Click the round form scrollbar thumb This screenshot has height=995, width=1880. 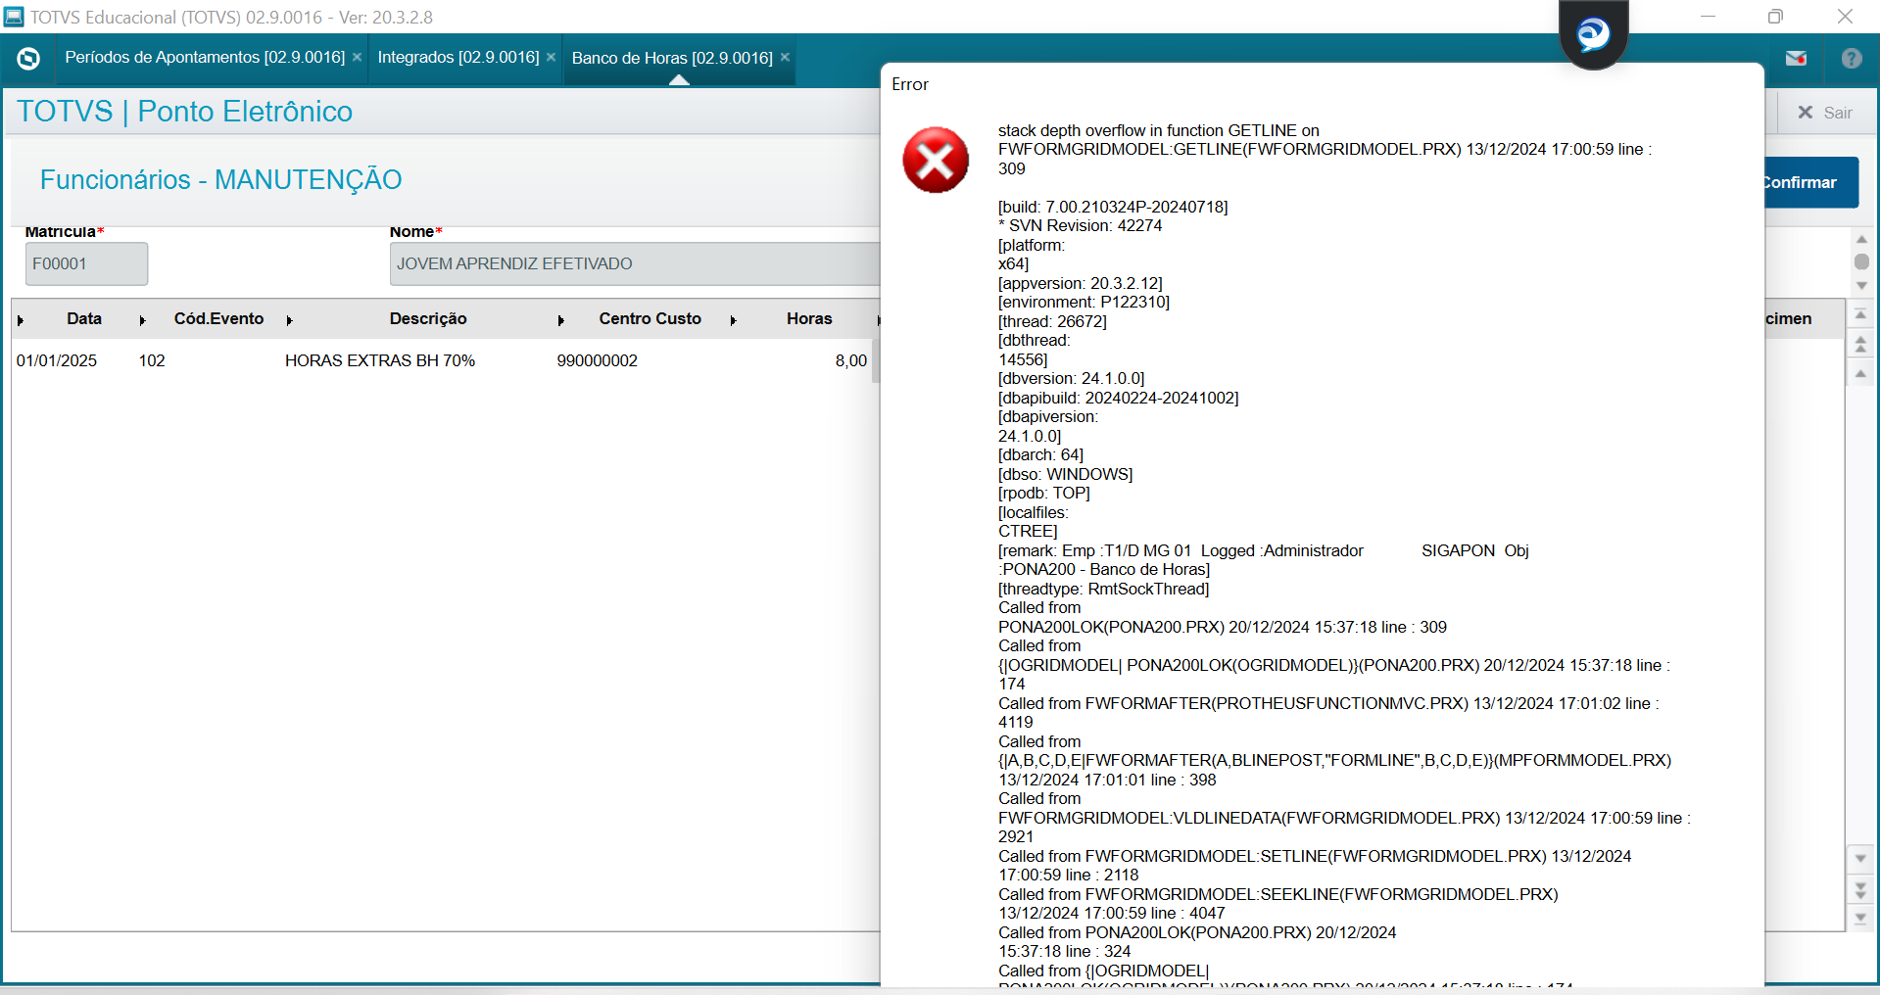point(1861,261)
